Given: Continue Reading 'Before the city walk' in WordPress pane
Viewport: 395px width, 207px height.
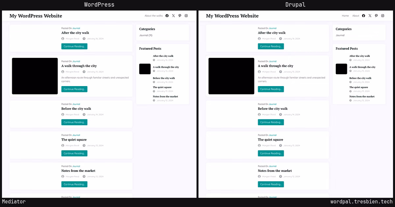Looking at the screenshot, I should [x=74, y=122].
